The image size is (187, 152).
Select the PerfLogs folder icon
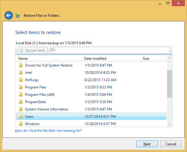[21, 80]
